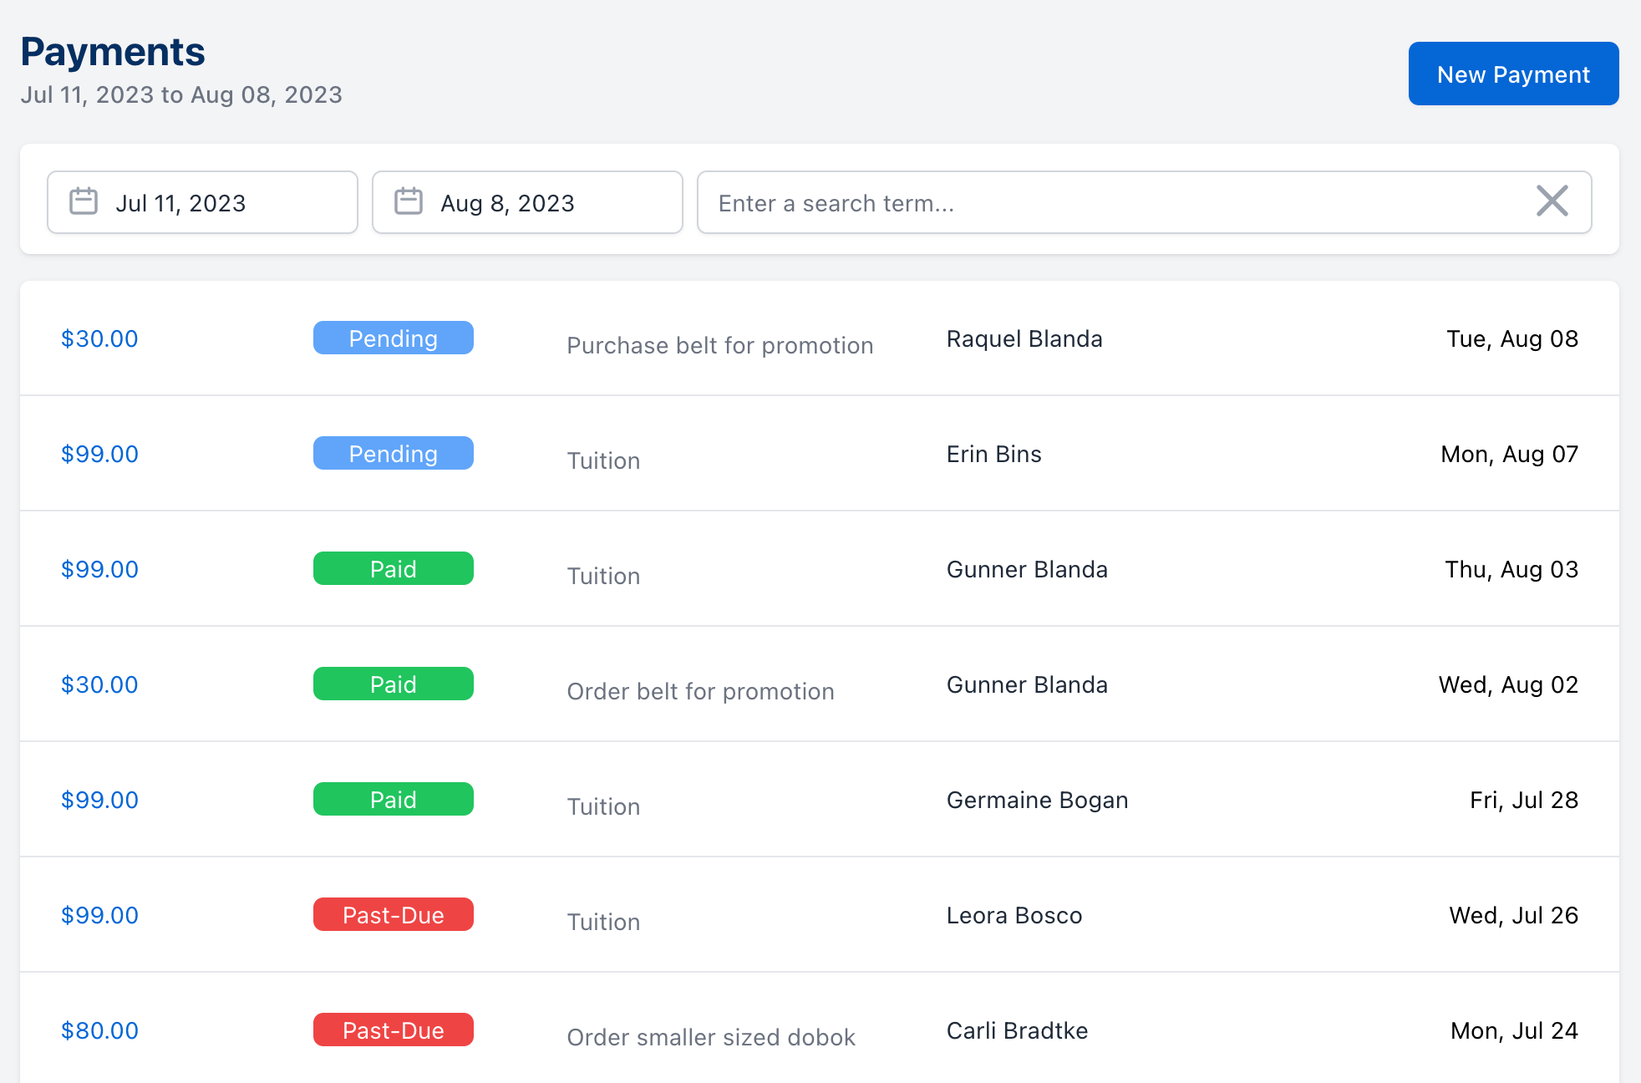
Task: Clear search with the X icon
Action: (1552, 201)
